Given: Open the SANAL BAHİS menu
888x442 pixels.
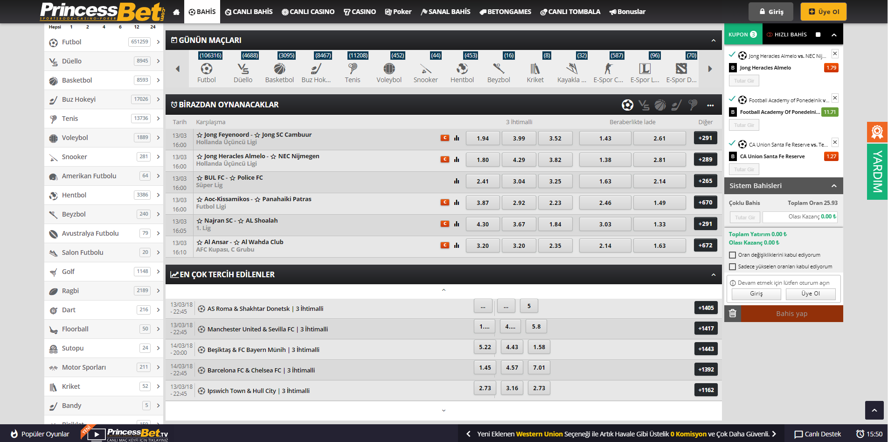Looking at the screenshot, I should [445, 12].
